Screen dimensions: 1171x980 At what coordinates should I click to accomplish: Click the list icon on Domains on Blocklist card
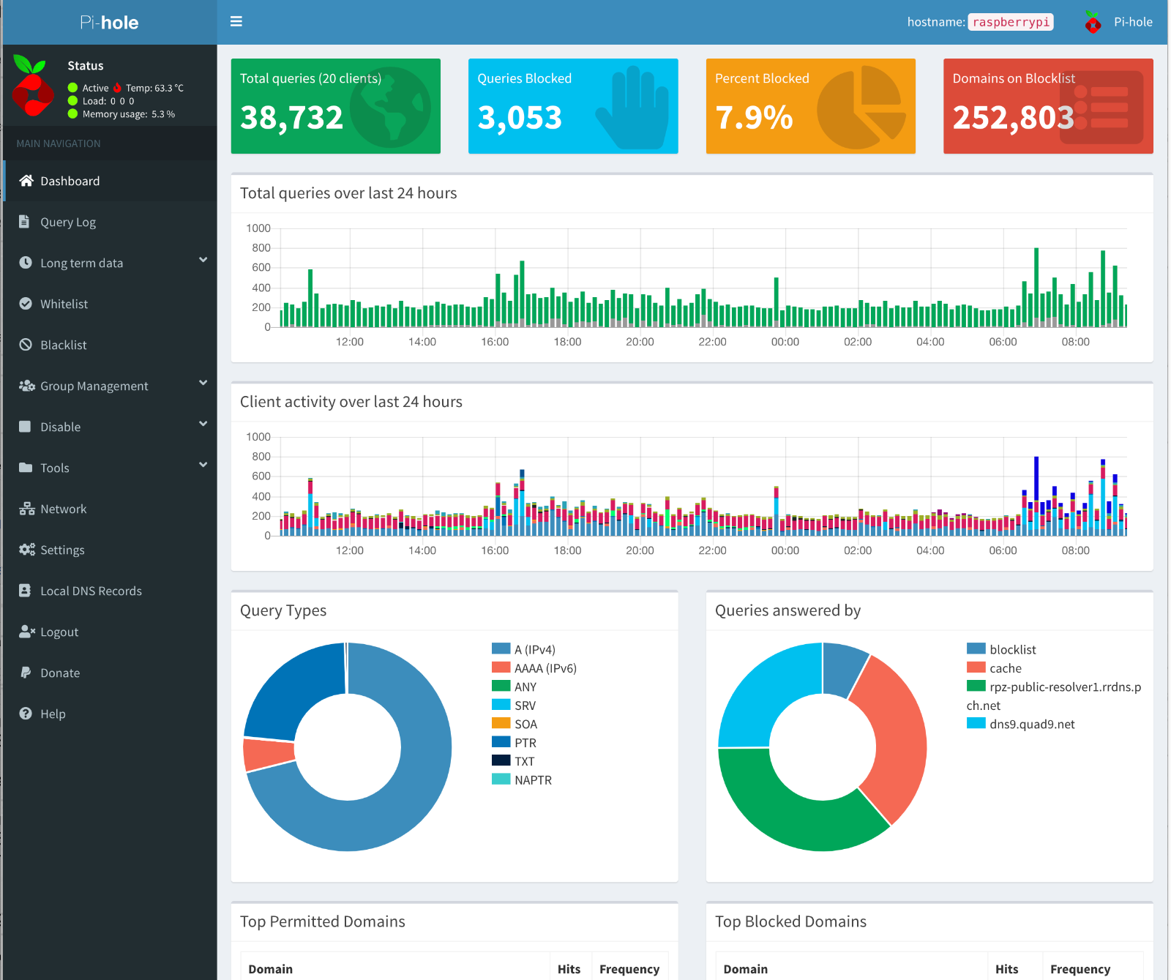tap(1102, 108)
